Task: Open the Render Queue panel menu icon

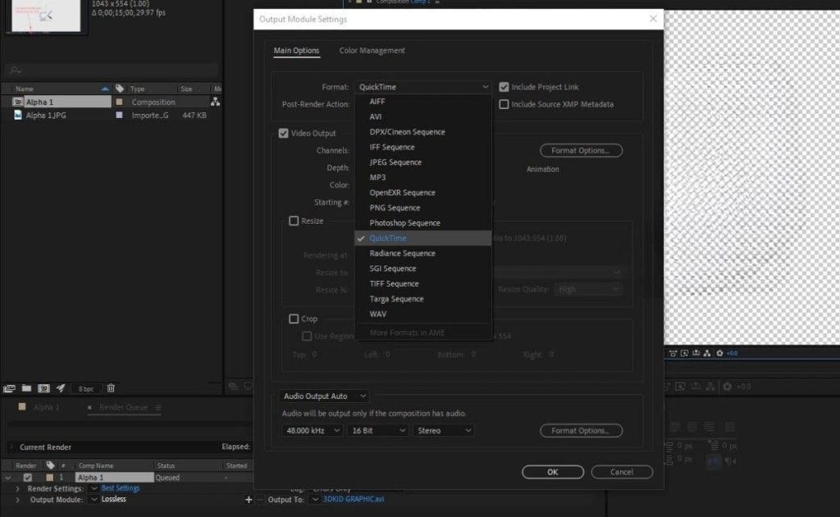Action: pyautogui.click(x=158, y=407)
